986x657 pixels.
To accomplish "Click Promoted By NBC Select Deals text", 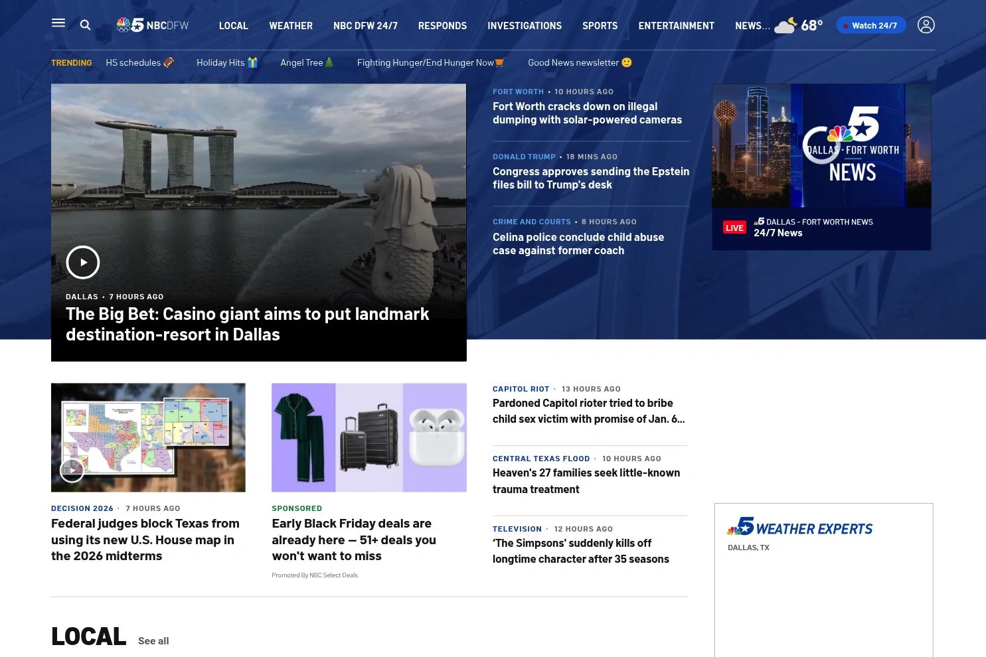I will 315,575.
